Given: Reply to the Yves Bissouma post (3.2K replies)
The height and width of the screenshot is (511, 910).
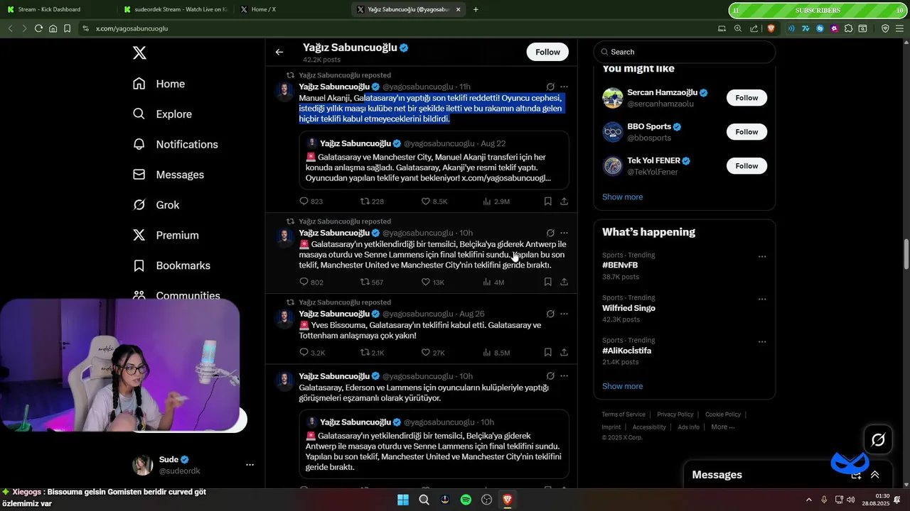Looking at the screenshot, I should (x=312, y=352).
